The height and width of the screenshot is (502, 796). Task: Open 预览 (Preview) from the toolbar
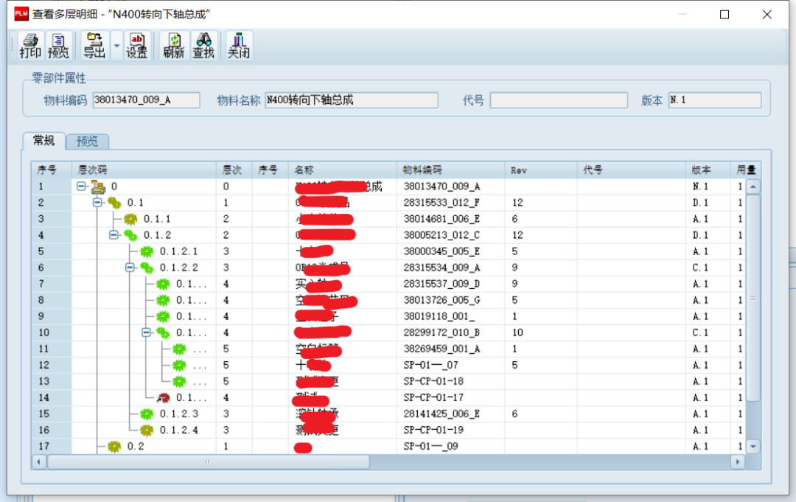pyautogui.click(x=58, y=46)
